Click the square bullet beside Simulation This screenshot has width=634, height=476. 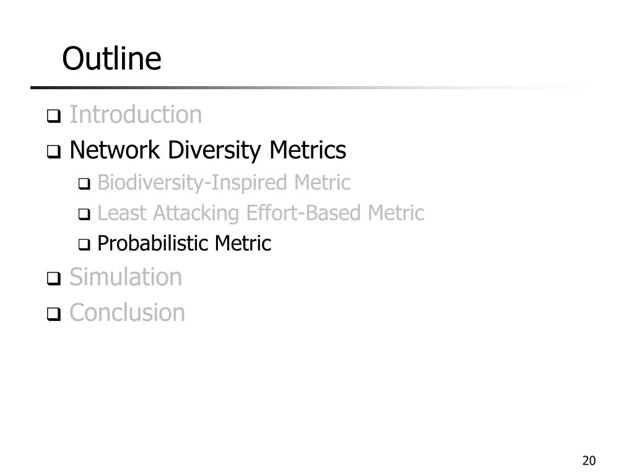pos(54,278)
